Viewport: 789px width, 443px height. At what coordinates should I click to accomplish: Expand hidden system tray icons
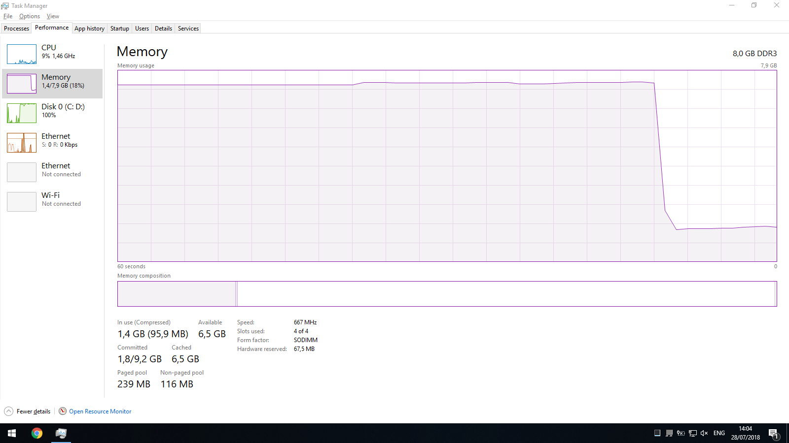click(x=656, y=433)
